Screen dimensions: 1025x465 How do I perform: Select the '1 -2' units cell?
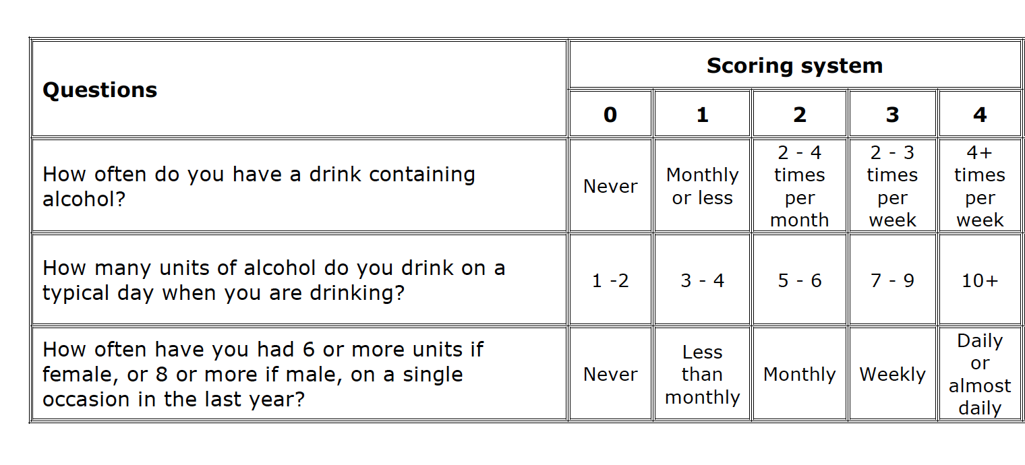(610, 280)
